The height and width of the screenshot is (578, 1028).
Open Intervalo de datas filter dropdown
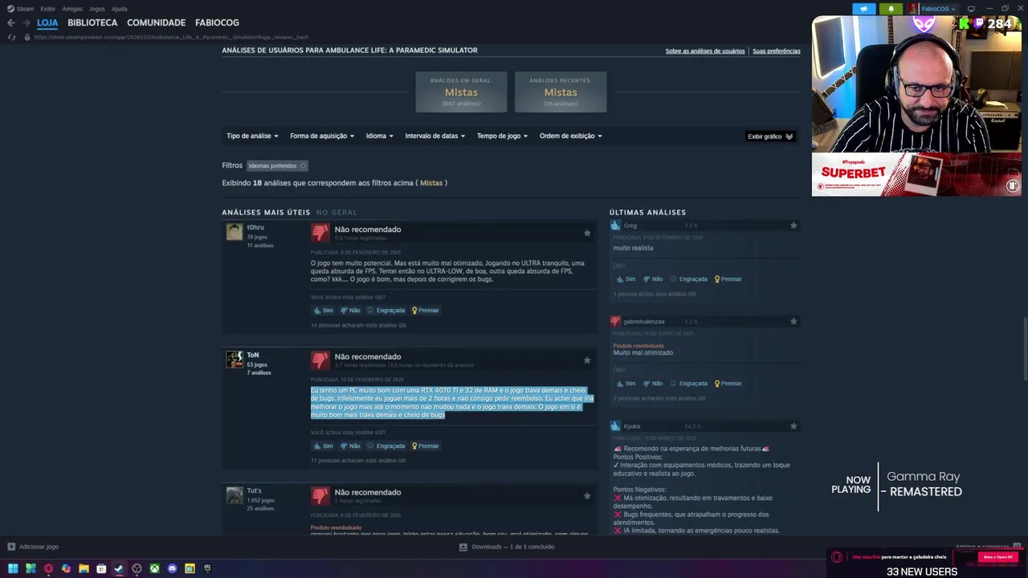[435, 136]
